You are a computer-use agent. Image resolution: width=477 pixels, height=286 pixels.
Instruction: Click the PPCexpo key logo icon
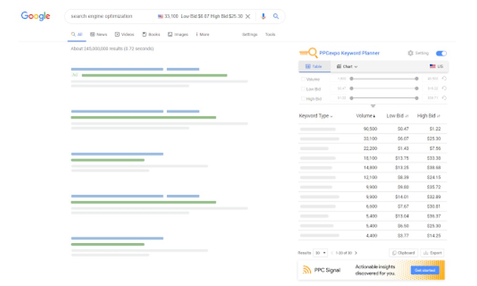[x=309, y=53]
